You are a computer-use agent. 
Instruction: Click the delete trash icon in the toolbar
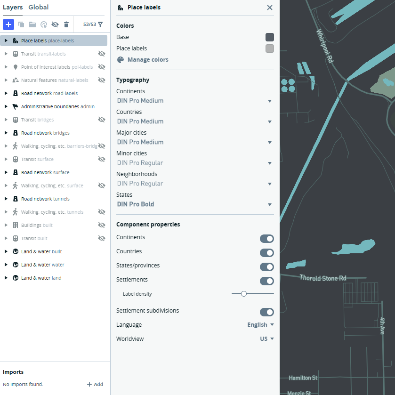point(66,24)
